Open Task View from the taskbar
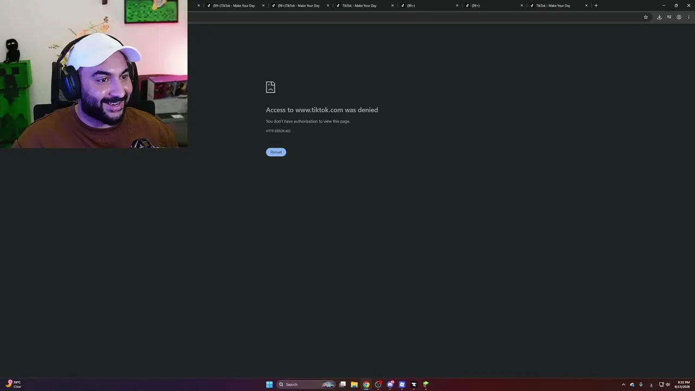Viewport: 695px width, 391px height. pyautogui.click(x=343, y=384)
